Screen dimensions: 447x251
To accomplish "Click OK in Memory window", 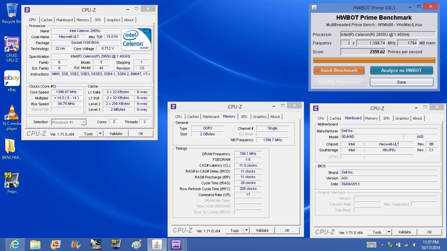I will (x=287, y=230).
